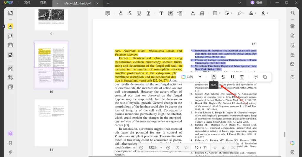Click the 登录 login button
Image resolution: width=302 pixels, height=157 pixels.
coord(256,3)
